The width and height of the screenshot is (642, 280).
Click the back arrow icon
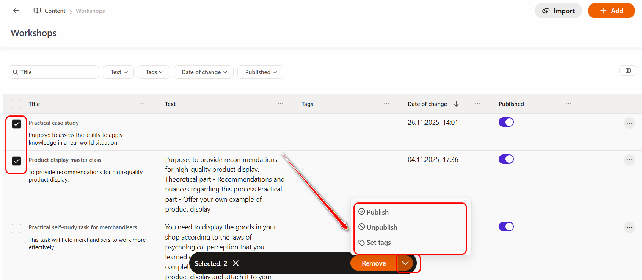coord(16,11)
